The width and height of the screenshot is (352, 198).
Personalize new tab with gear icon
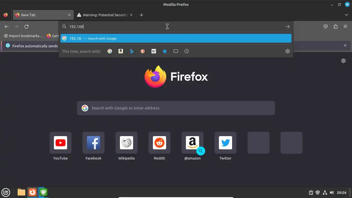point(343,61)
